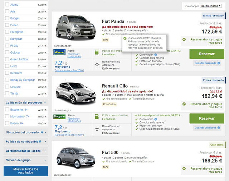Click airplane icon in Fiat Panda card
The image size is (229, 181).
click(x=97, y=64)
